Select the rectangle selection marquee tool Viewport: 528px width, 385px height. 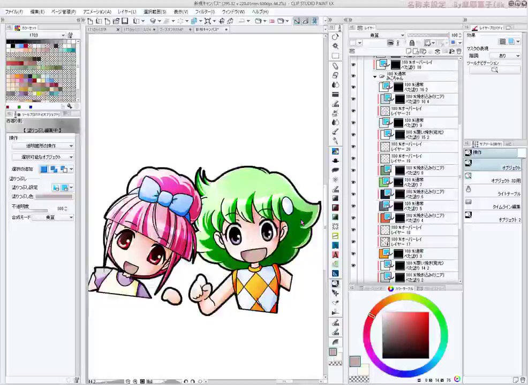[x=335, y=56]
